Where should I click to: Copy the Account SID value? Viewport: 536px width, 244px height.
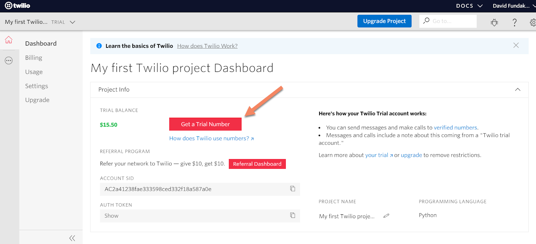(292, 189)
